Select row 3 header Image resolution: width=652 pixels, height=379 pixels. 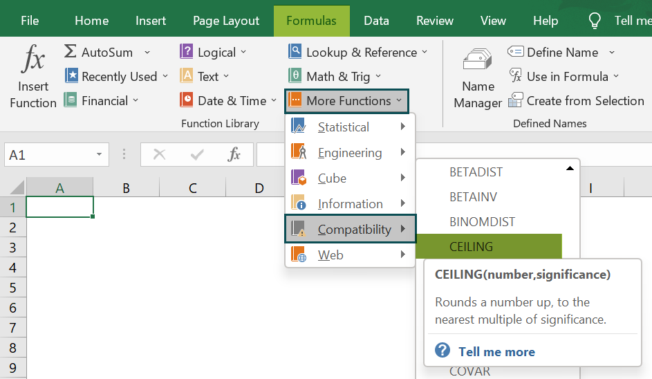click(13, 248)
